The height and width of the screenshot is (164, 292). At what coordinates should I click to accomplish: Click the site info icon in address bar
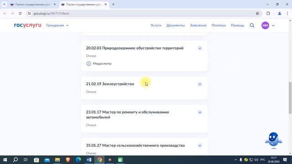point(29,13)
